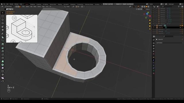The height and width of the screenshot is (103, 184).
Task: Select the Rotate tool
Action: [x=3, y=23]
